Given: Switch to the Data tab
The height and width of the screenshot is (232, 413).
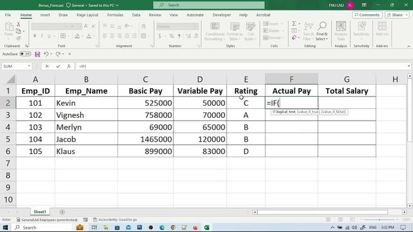Looking at the screenshot, I should click(x=136, y=15).
